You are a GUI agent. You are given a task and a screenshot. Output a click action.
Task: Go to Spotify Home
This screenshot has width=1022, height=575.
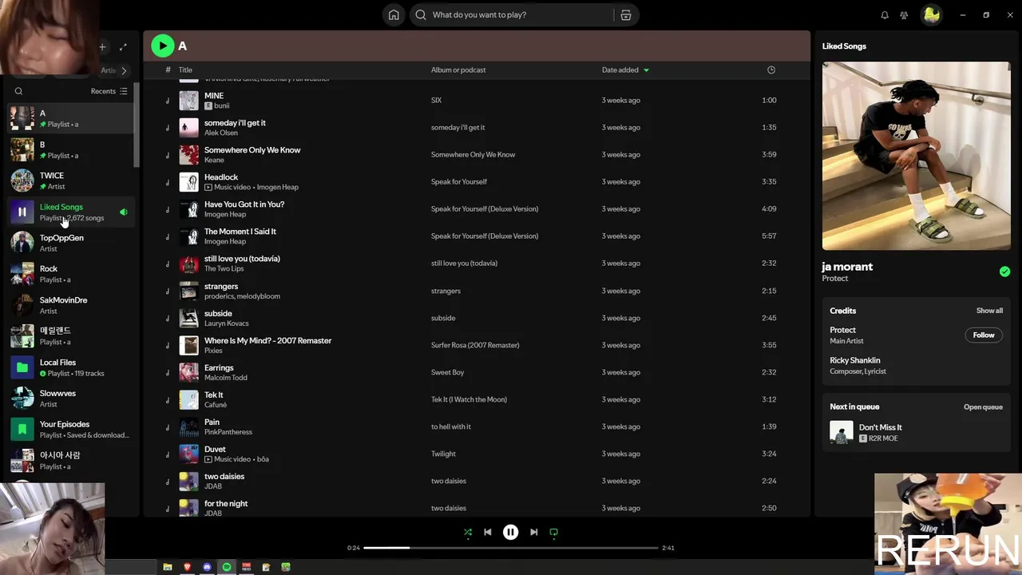tap(394, 15)
